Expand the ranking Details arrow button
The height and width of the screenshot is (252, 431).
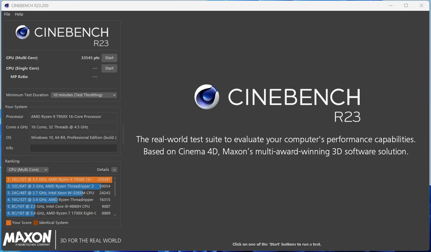coord(114,170)
